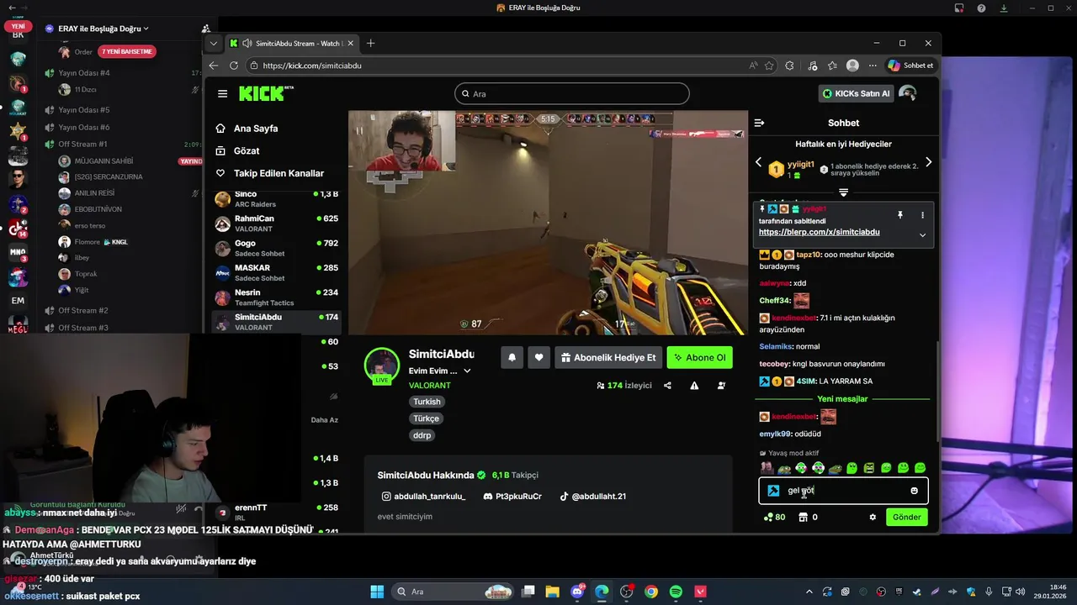Switch to SimitciAbdu Stream browser tab

[x=290, y=43]
